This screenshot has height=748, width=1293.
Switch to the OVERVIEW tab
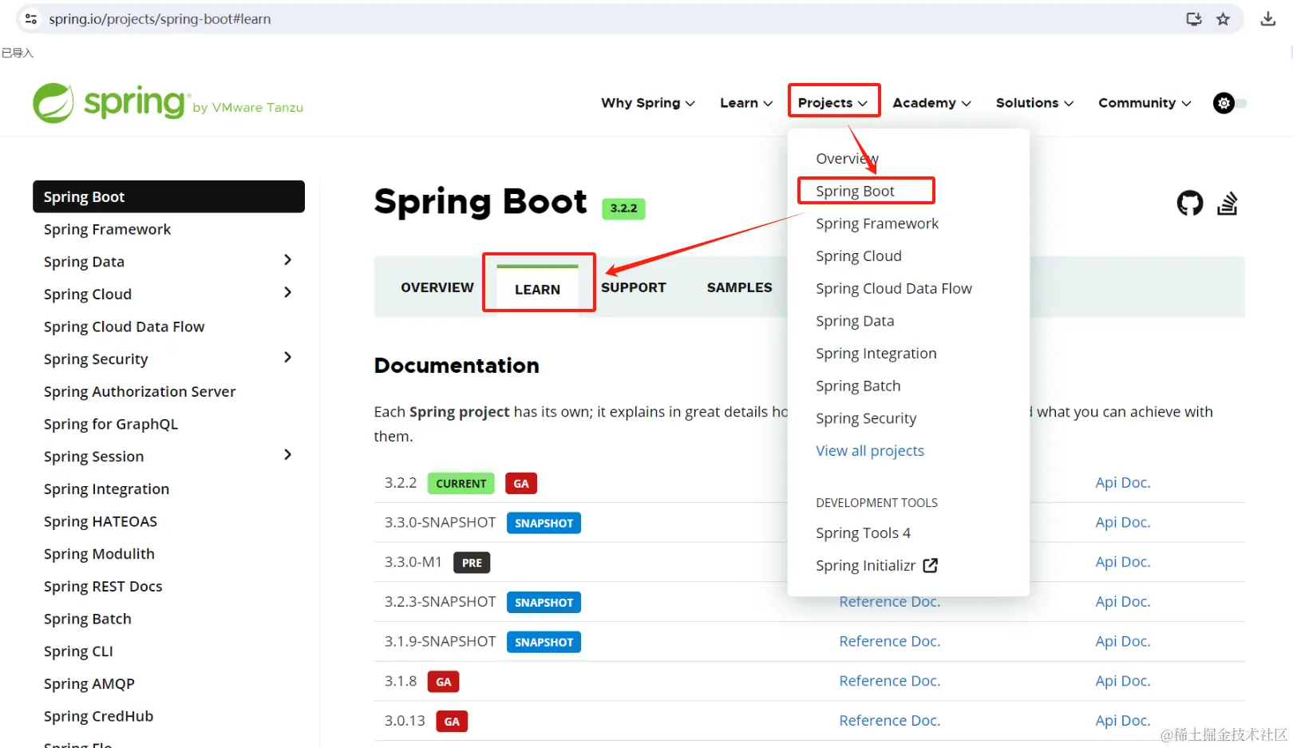click(437, 287)
